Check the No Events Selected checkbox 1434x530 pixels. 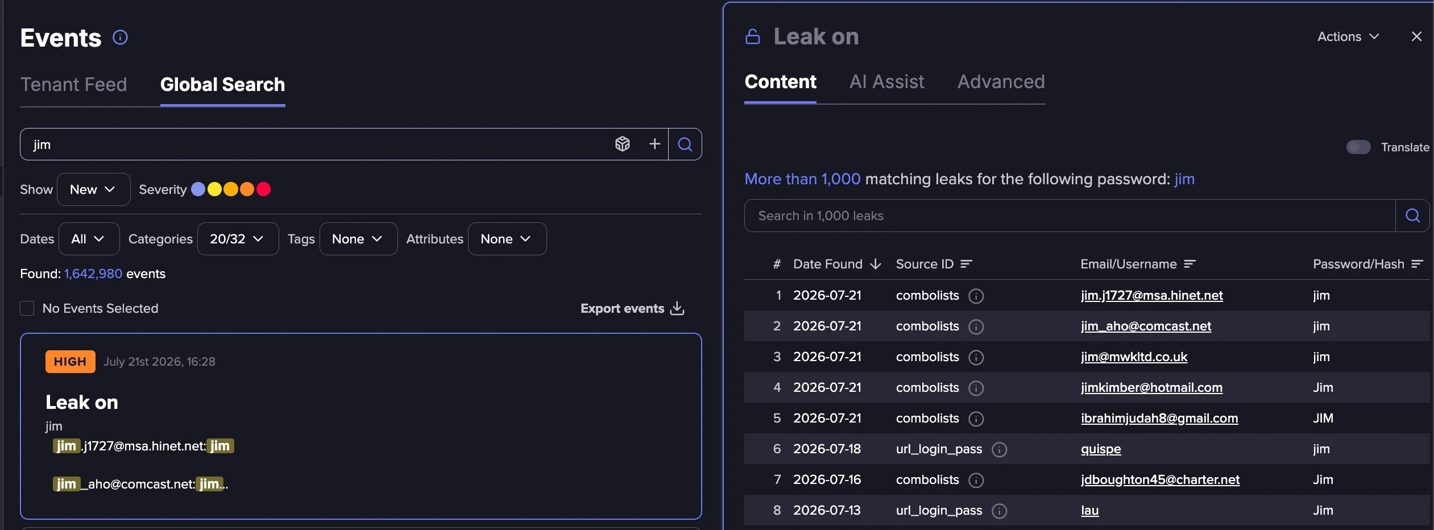pyautogui.click(x=27, y=308)
